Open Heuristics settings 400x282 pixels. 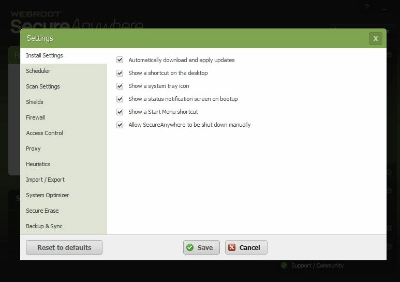click(64, 164)
